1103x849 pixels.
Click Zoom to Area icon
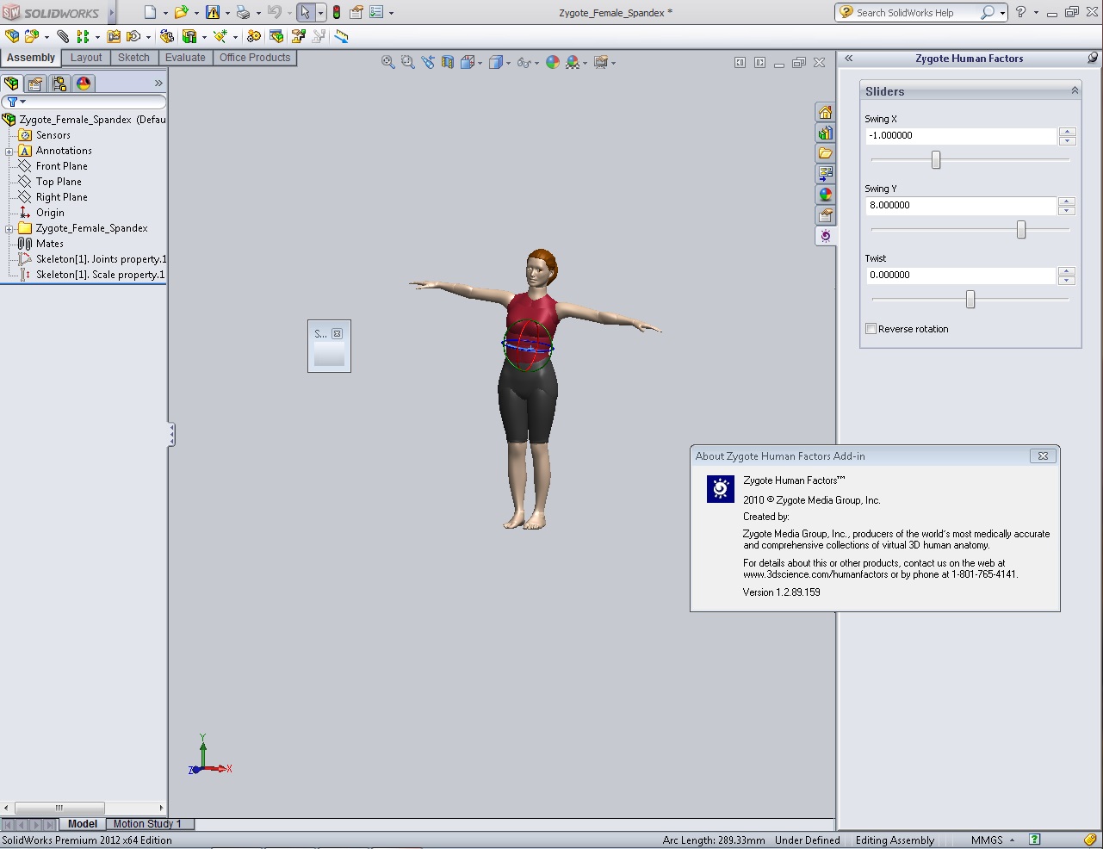408,62
